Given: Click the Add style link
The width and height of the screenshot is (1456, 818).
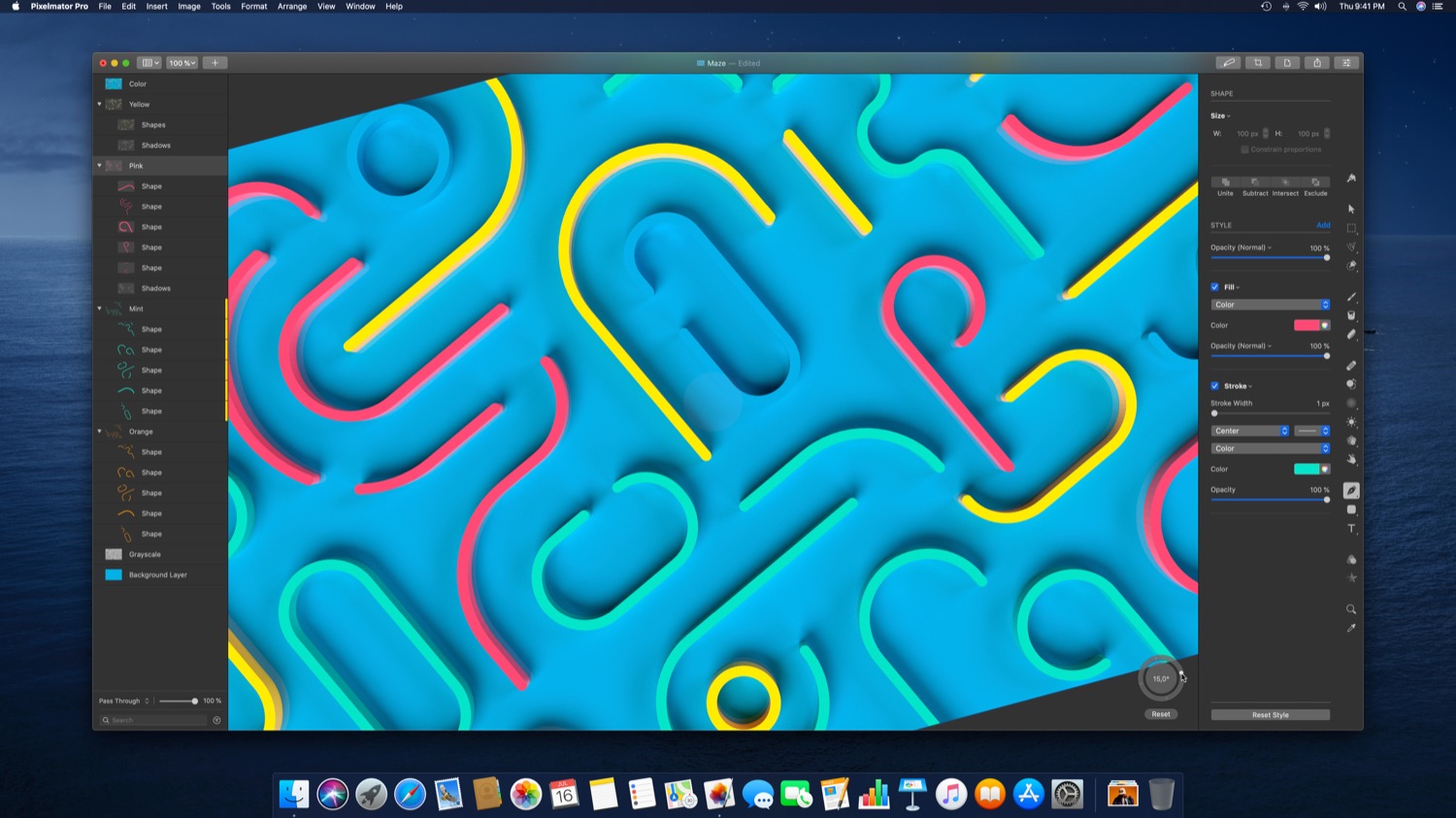Looking at the screenshot, I should pyautogui.click(x=1323, y=225).
